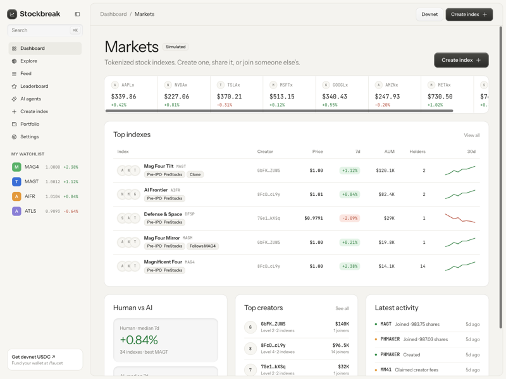
Task: Click the large Create index button below the header
Action: point(461,60)
